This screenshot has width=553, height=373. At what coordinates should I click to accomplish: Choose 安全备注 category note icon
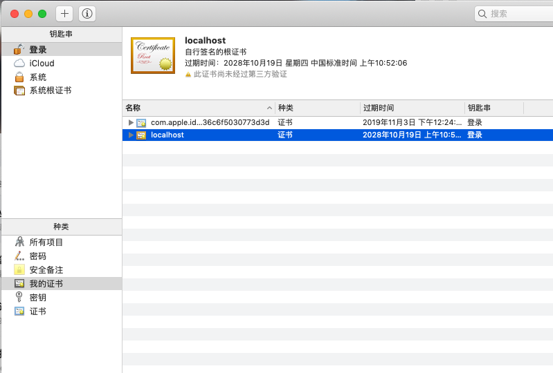pos(19,269)
